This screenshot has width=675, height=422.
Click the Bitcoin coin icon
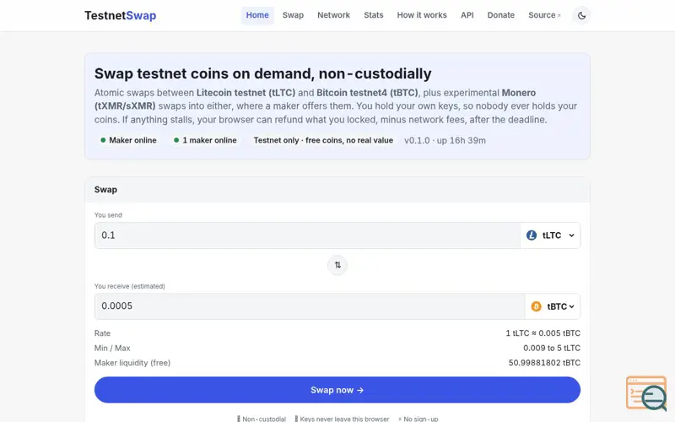(536, 306)
